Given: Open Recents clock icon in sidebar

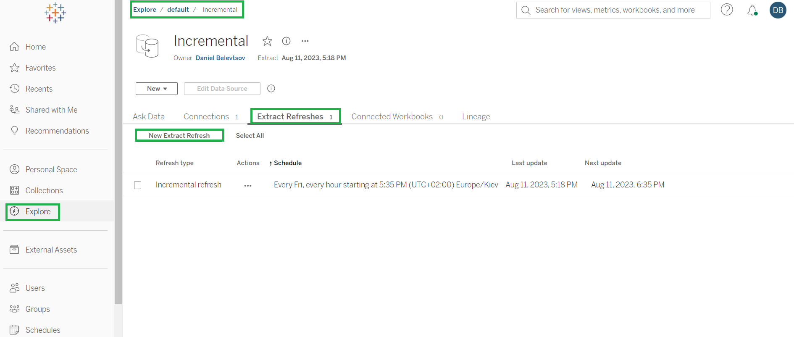Looking at the screenshot, I should point(14,89).
